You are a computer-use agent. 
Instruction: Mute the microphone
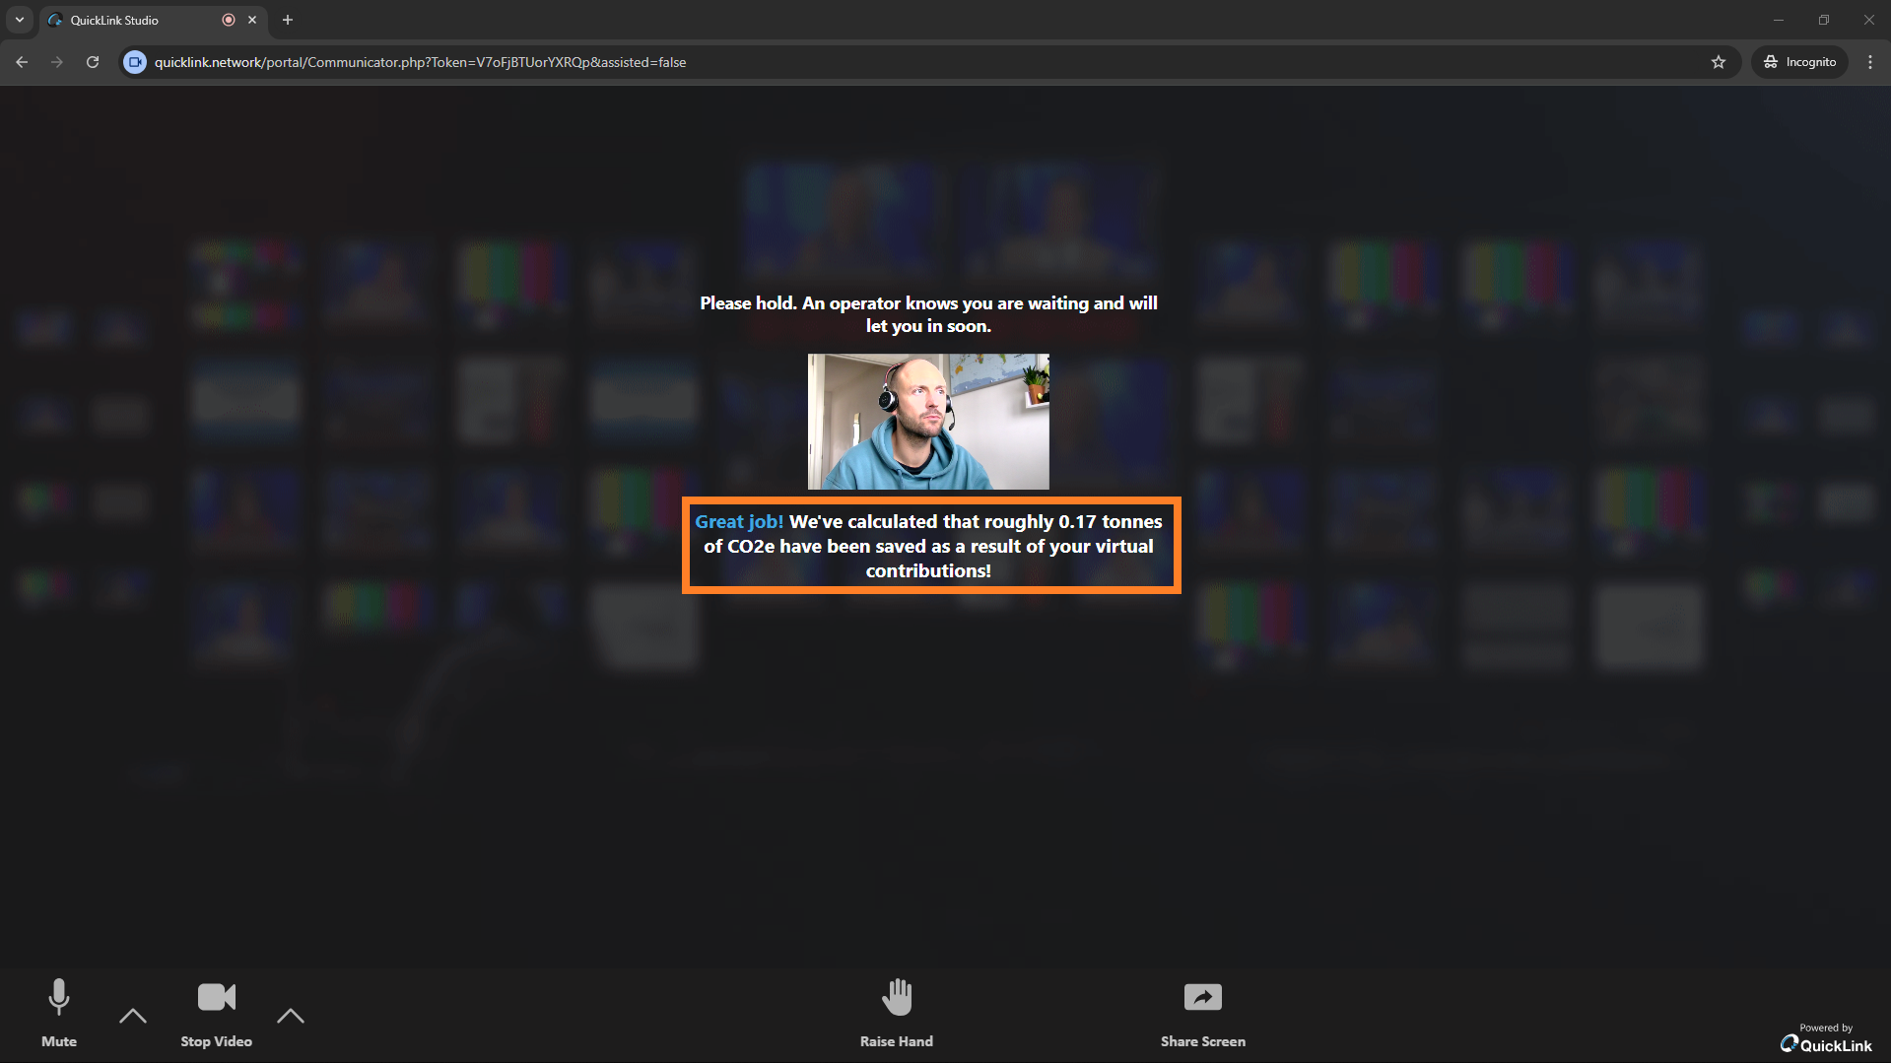[x=59, y=1011]
